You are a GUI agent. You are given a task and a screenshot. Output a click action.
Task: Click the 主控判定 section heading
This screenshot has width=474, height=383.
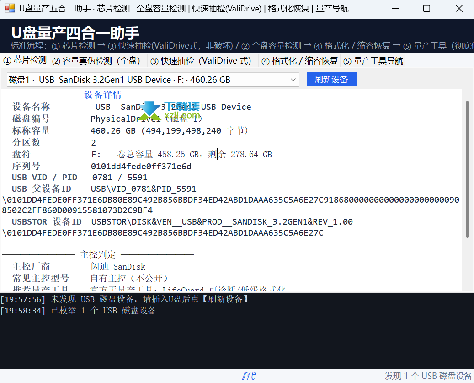[98, 254]
